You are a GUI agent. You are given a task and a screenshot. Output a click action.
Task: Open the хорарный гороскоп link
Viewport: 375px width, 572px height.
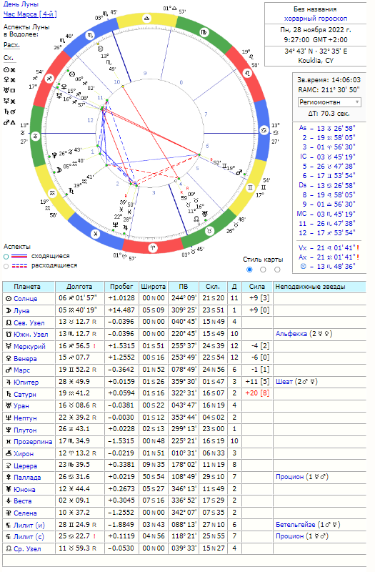point(316,19)
